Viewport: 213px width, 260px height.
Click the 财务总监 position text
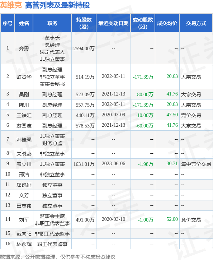[x=52, y=143]
